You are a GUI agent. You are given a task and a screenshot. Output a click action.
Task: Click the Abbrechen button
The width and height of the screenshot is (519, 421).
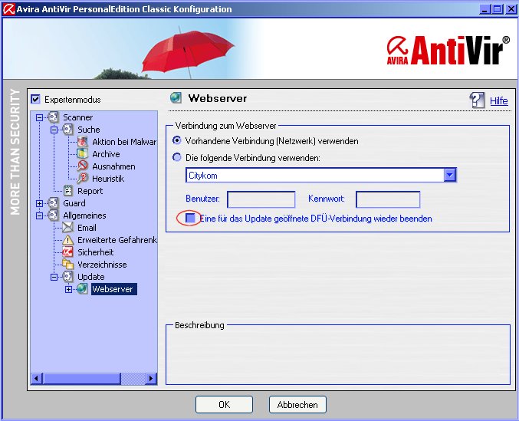point(297,404)
